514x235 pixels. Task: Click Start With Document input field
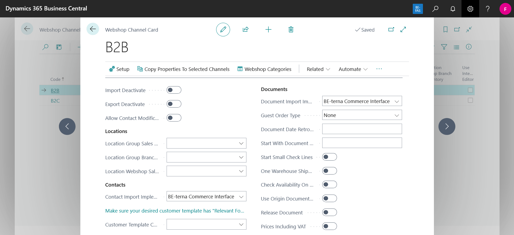tap(362, 143)
